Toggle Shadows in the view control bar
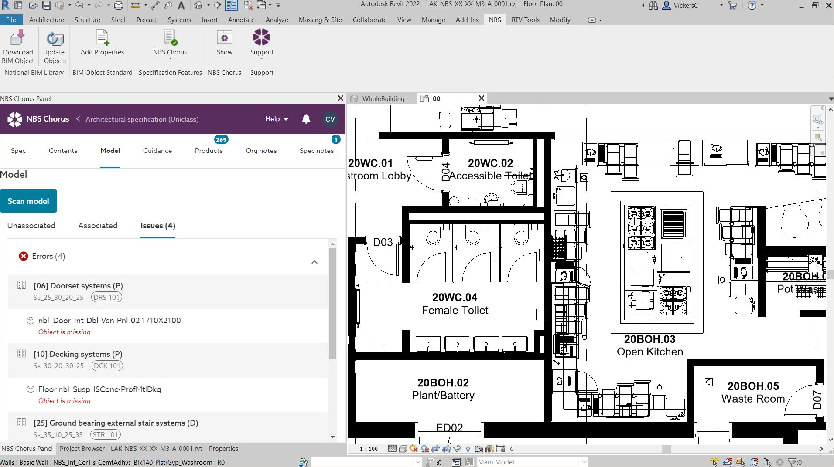 tap(424, 449)
